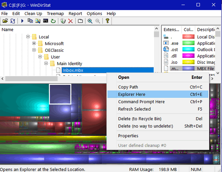This screenshot has height=172, width=222.
Task: Click the Command Prompt Here toolbar icon
Action: tap(46, 21)
